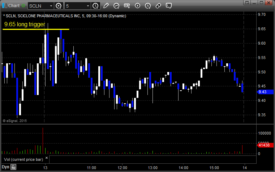Image resolution: width=275 pixels, height=172 pixels.
Task: Click the speech bubble comment icon
Action: (x=168, y=6)
